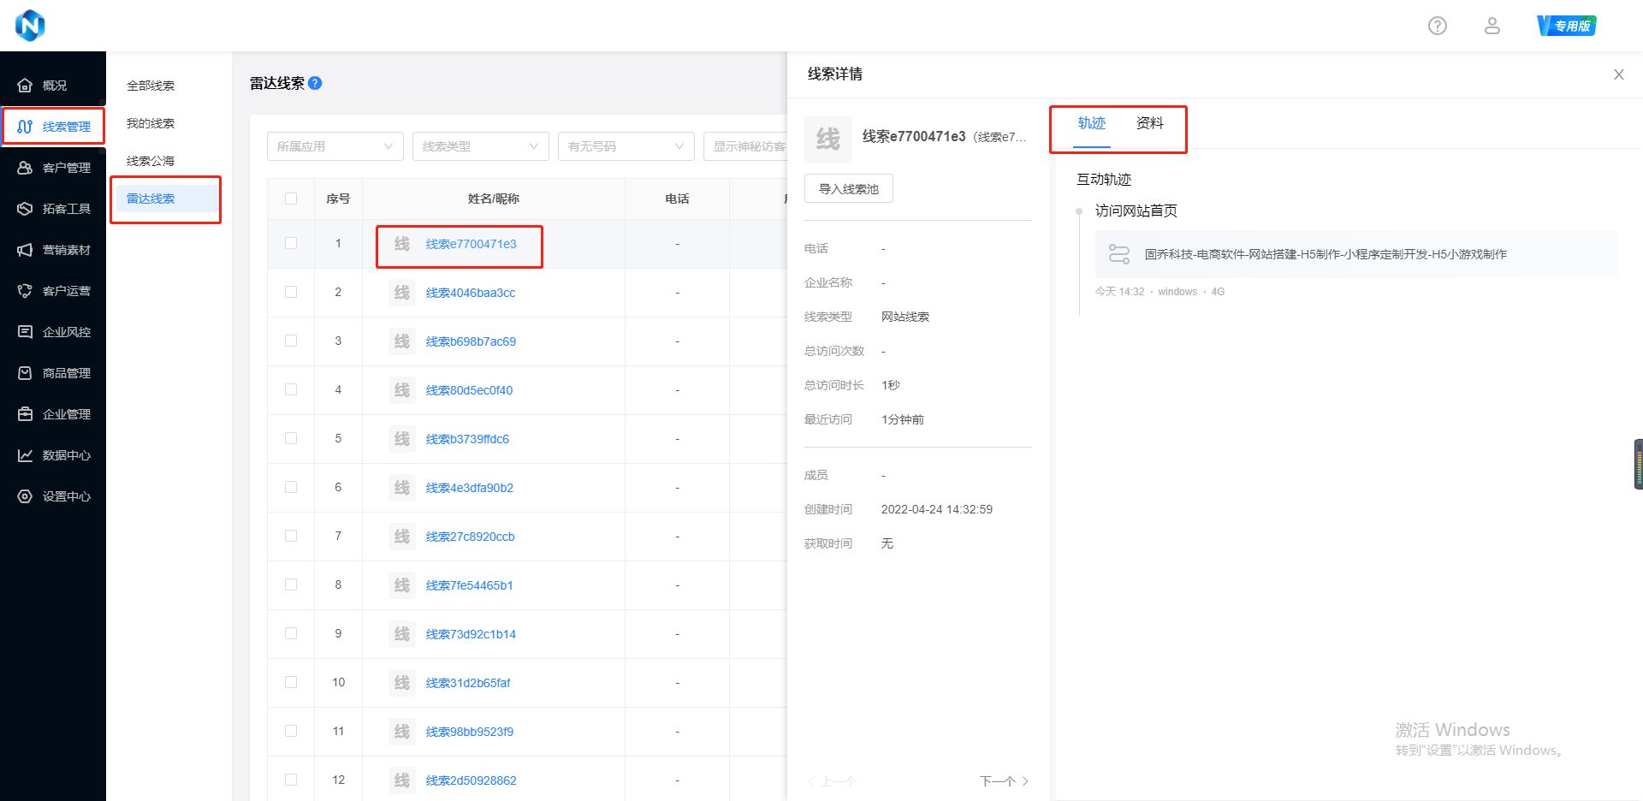This screenshot has width=1643, height=801.
Task: Open the 概况 overview section
Action: click(53, 85)
